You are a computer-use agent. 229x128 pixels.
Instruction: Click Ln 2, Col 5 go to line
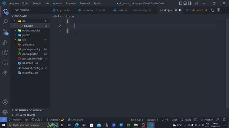pyautogui.click(x=137, y=120)
